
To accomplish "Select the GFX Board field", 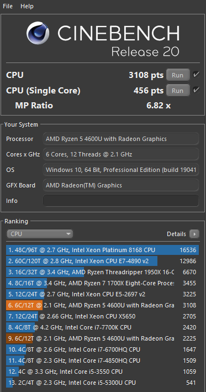I will [x=121, y=185].
